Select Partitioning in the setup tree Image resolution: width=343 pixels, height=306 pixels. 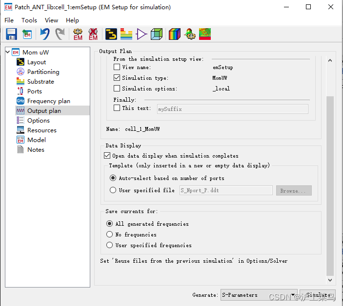43,72
